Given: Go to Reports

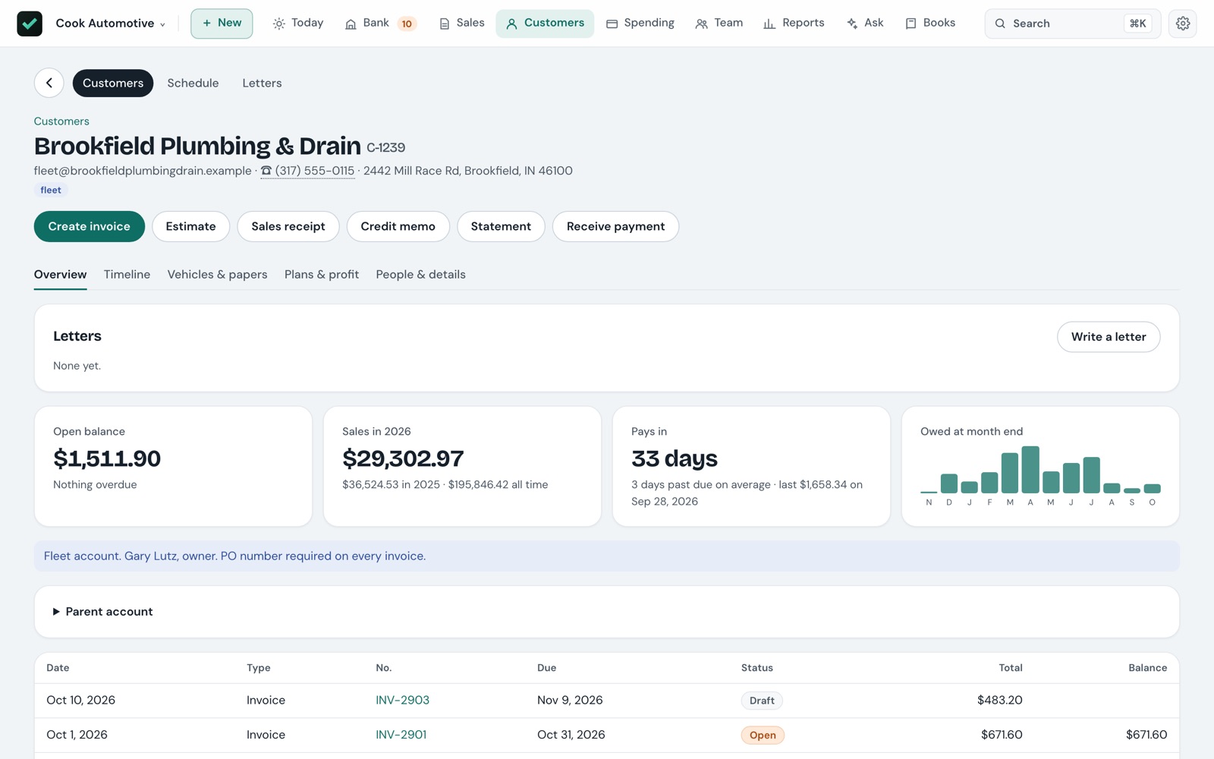Looking at the screenshot, I should [x=794, y=24].
